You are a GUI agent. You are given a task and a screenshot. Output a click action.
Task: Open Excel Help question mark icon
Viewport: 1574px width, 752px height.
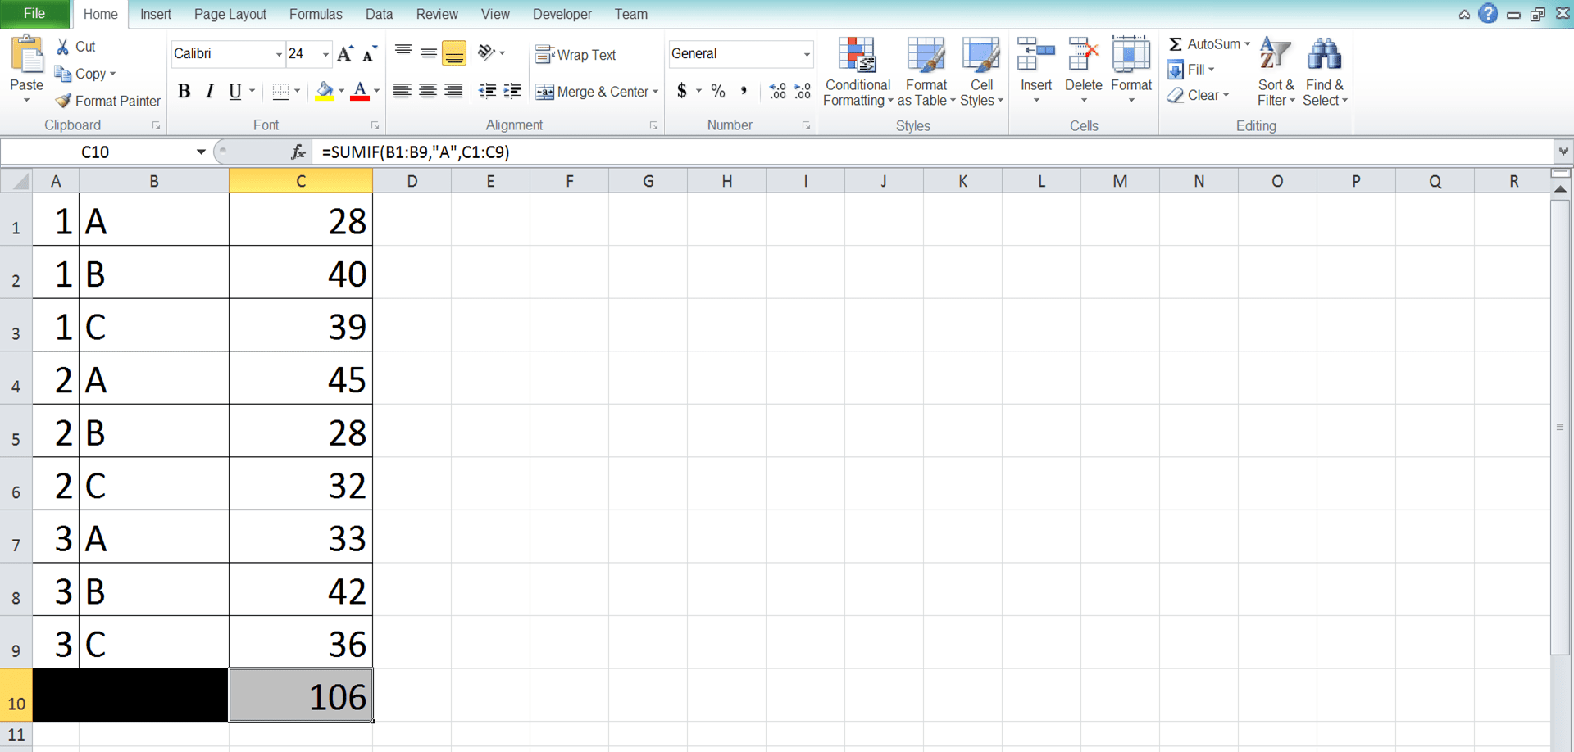[1488, 14]
